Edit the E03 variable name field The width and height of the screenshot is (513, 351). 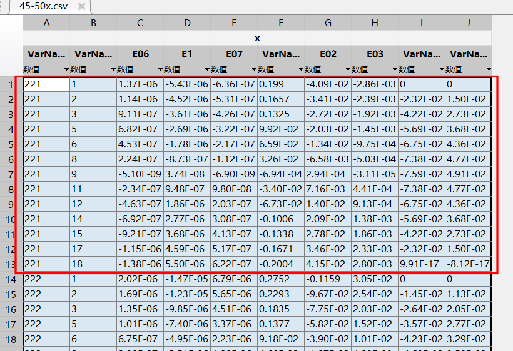tap(374, 54)
